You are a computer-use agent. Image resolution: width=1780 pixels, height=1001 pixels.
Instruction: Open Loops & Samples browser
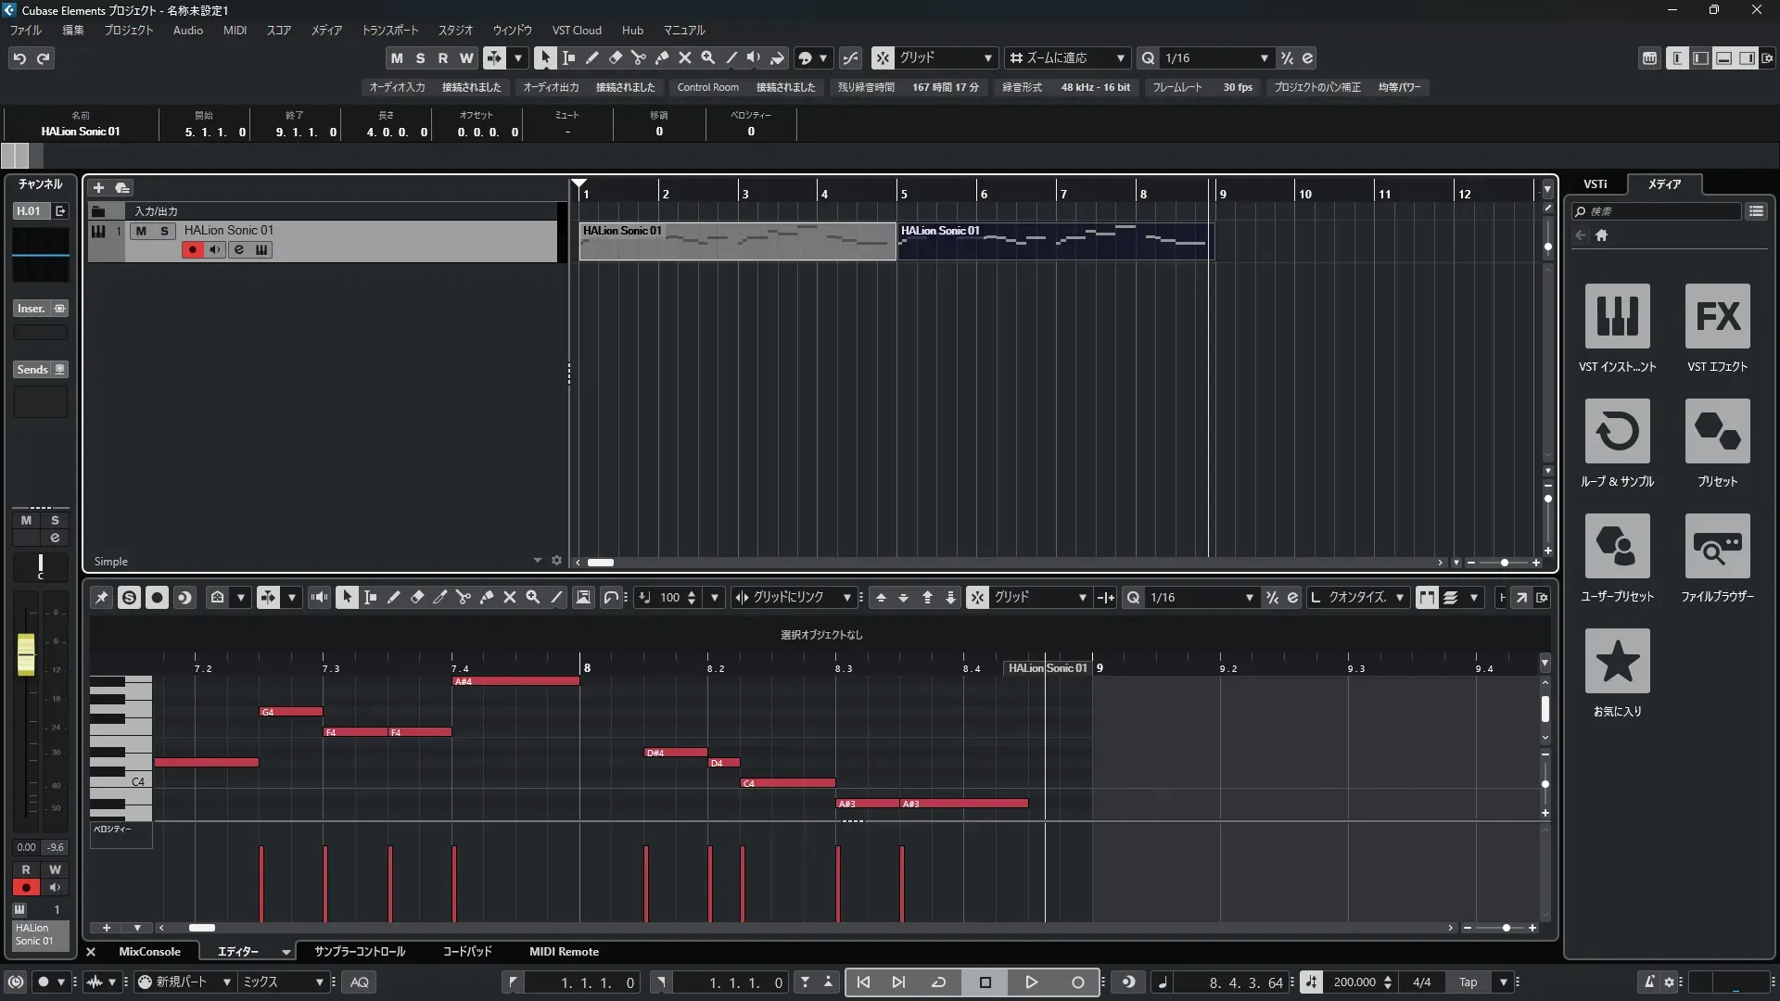click(1617, 431)
